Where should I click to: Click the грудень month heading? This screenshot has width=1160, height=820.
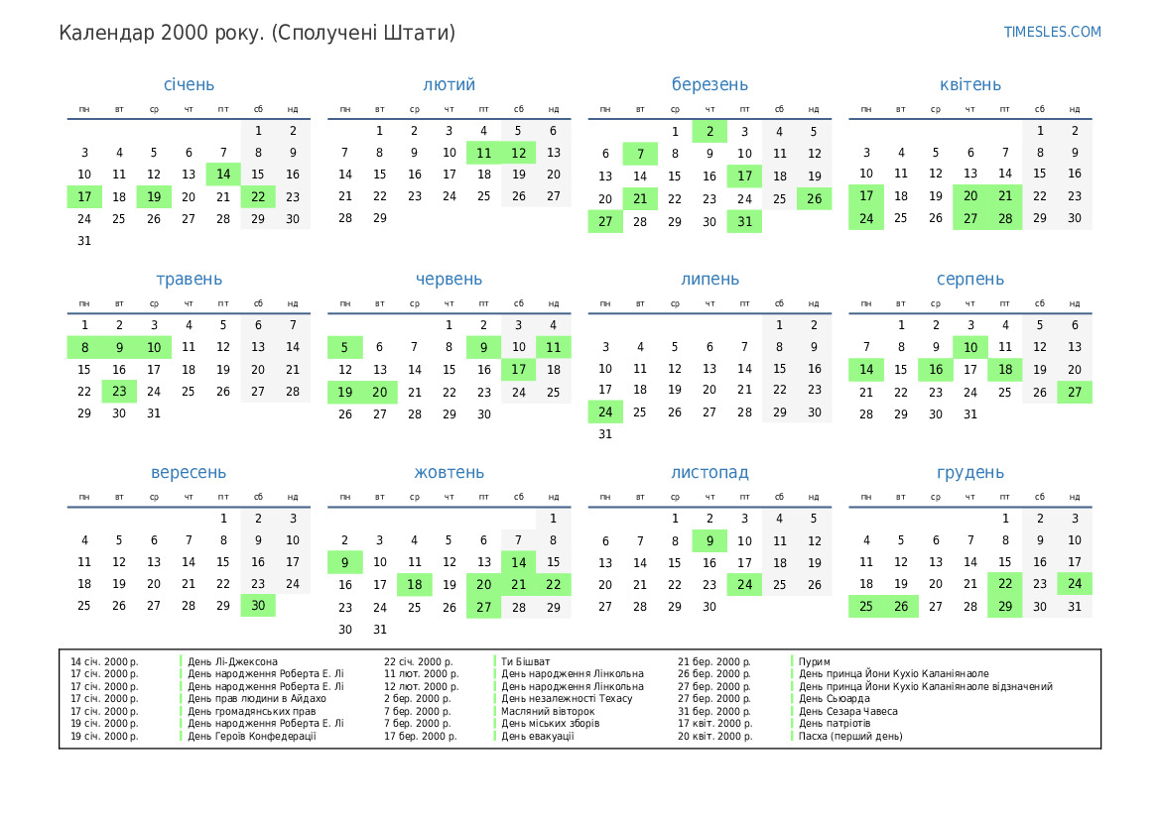coord(969,473)
